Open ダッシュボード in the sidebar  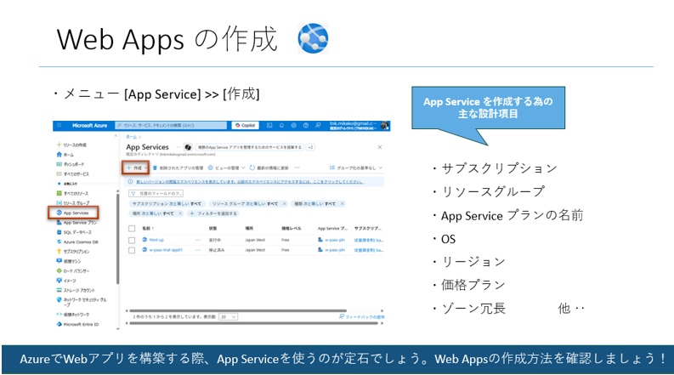tap(70, 164)
